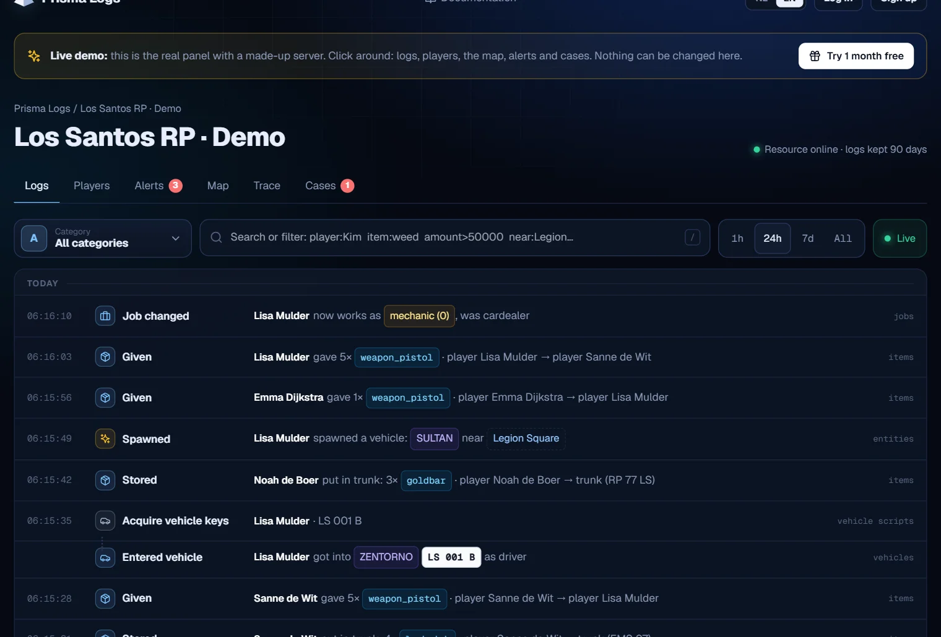Screen dimensions: 941x637
Task: Switch to the Players tab
Action: coord(92,186)
